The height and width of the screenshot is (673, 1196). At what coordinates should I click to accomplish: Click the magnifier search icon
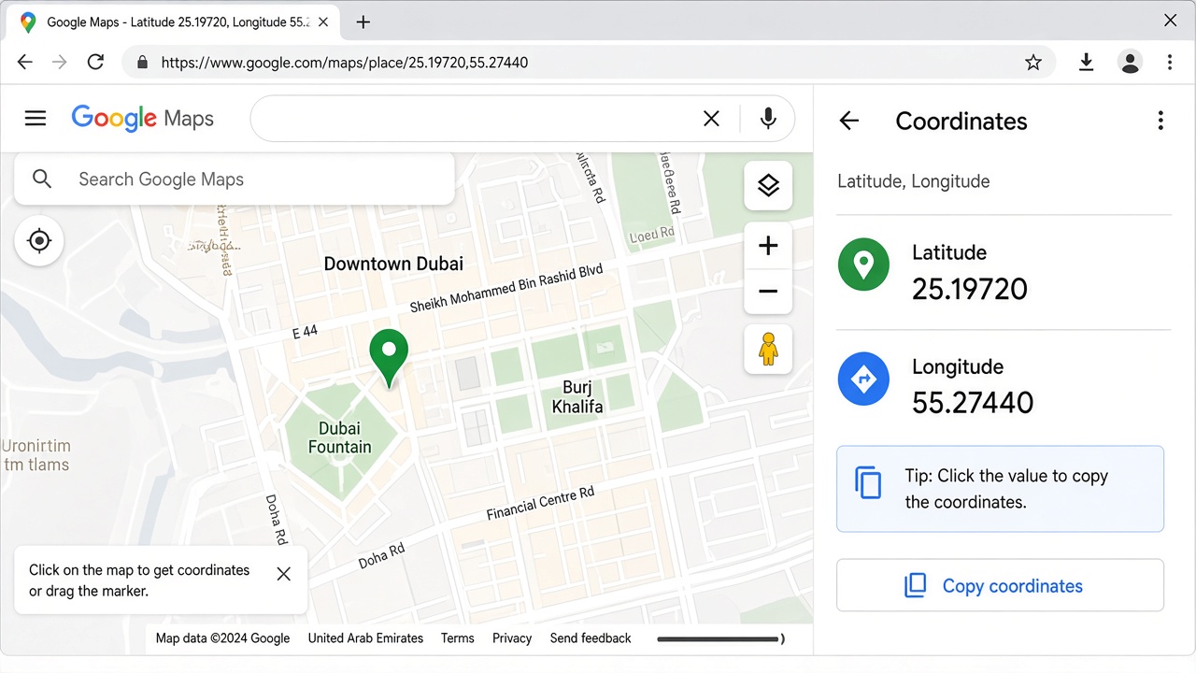[42, 179]
